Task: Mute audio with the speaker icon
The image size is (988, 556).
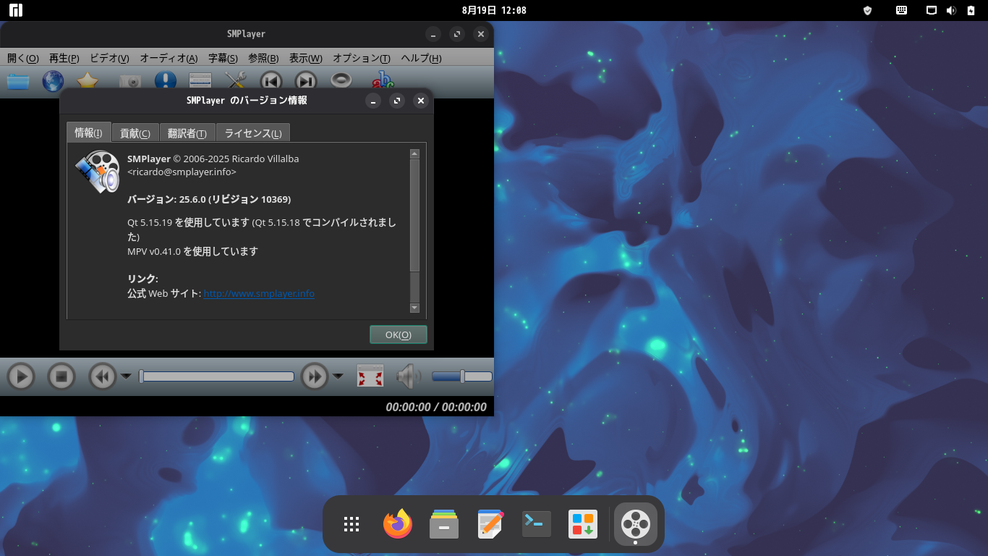Action: point(409,376)
